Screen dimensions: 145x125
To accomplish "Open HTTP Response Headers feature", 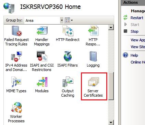I will click(x=93, y=36).
